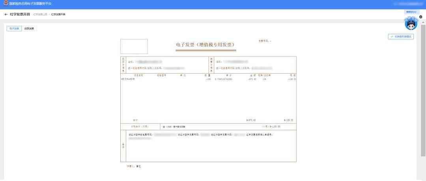Click the vertical scrollbar thumb
The image size is (426, 181).
[423, 90]
